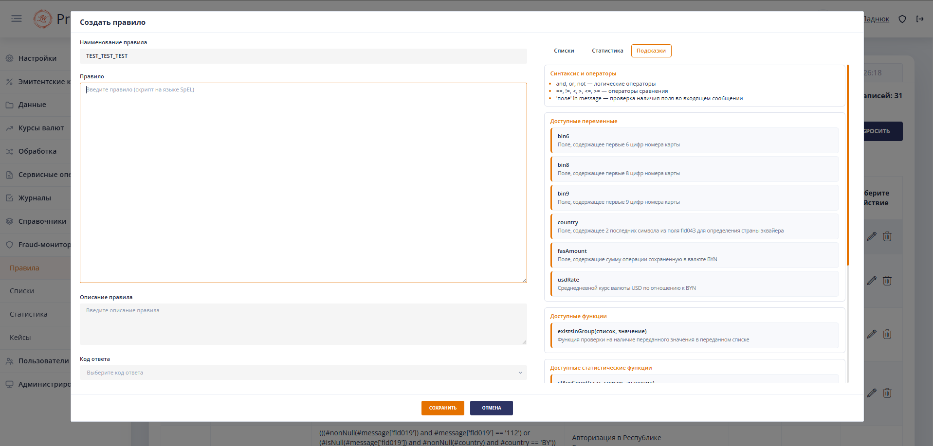
Task: Click the Описание правила text area
Action: pyautogui.click(x=303, y=323)
